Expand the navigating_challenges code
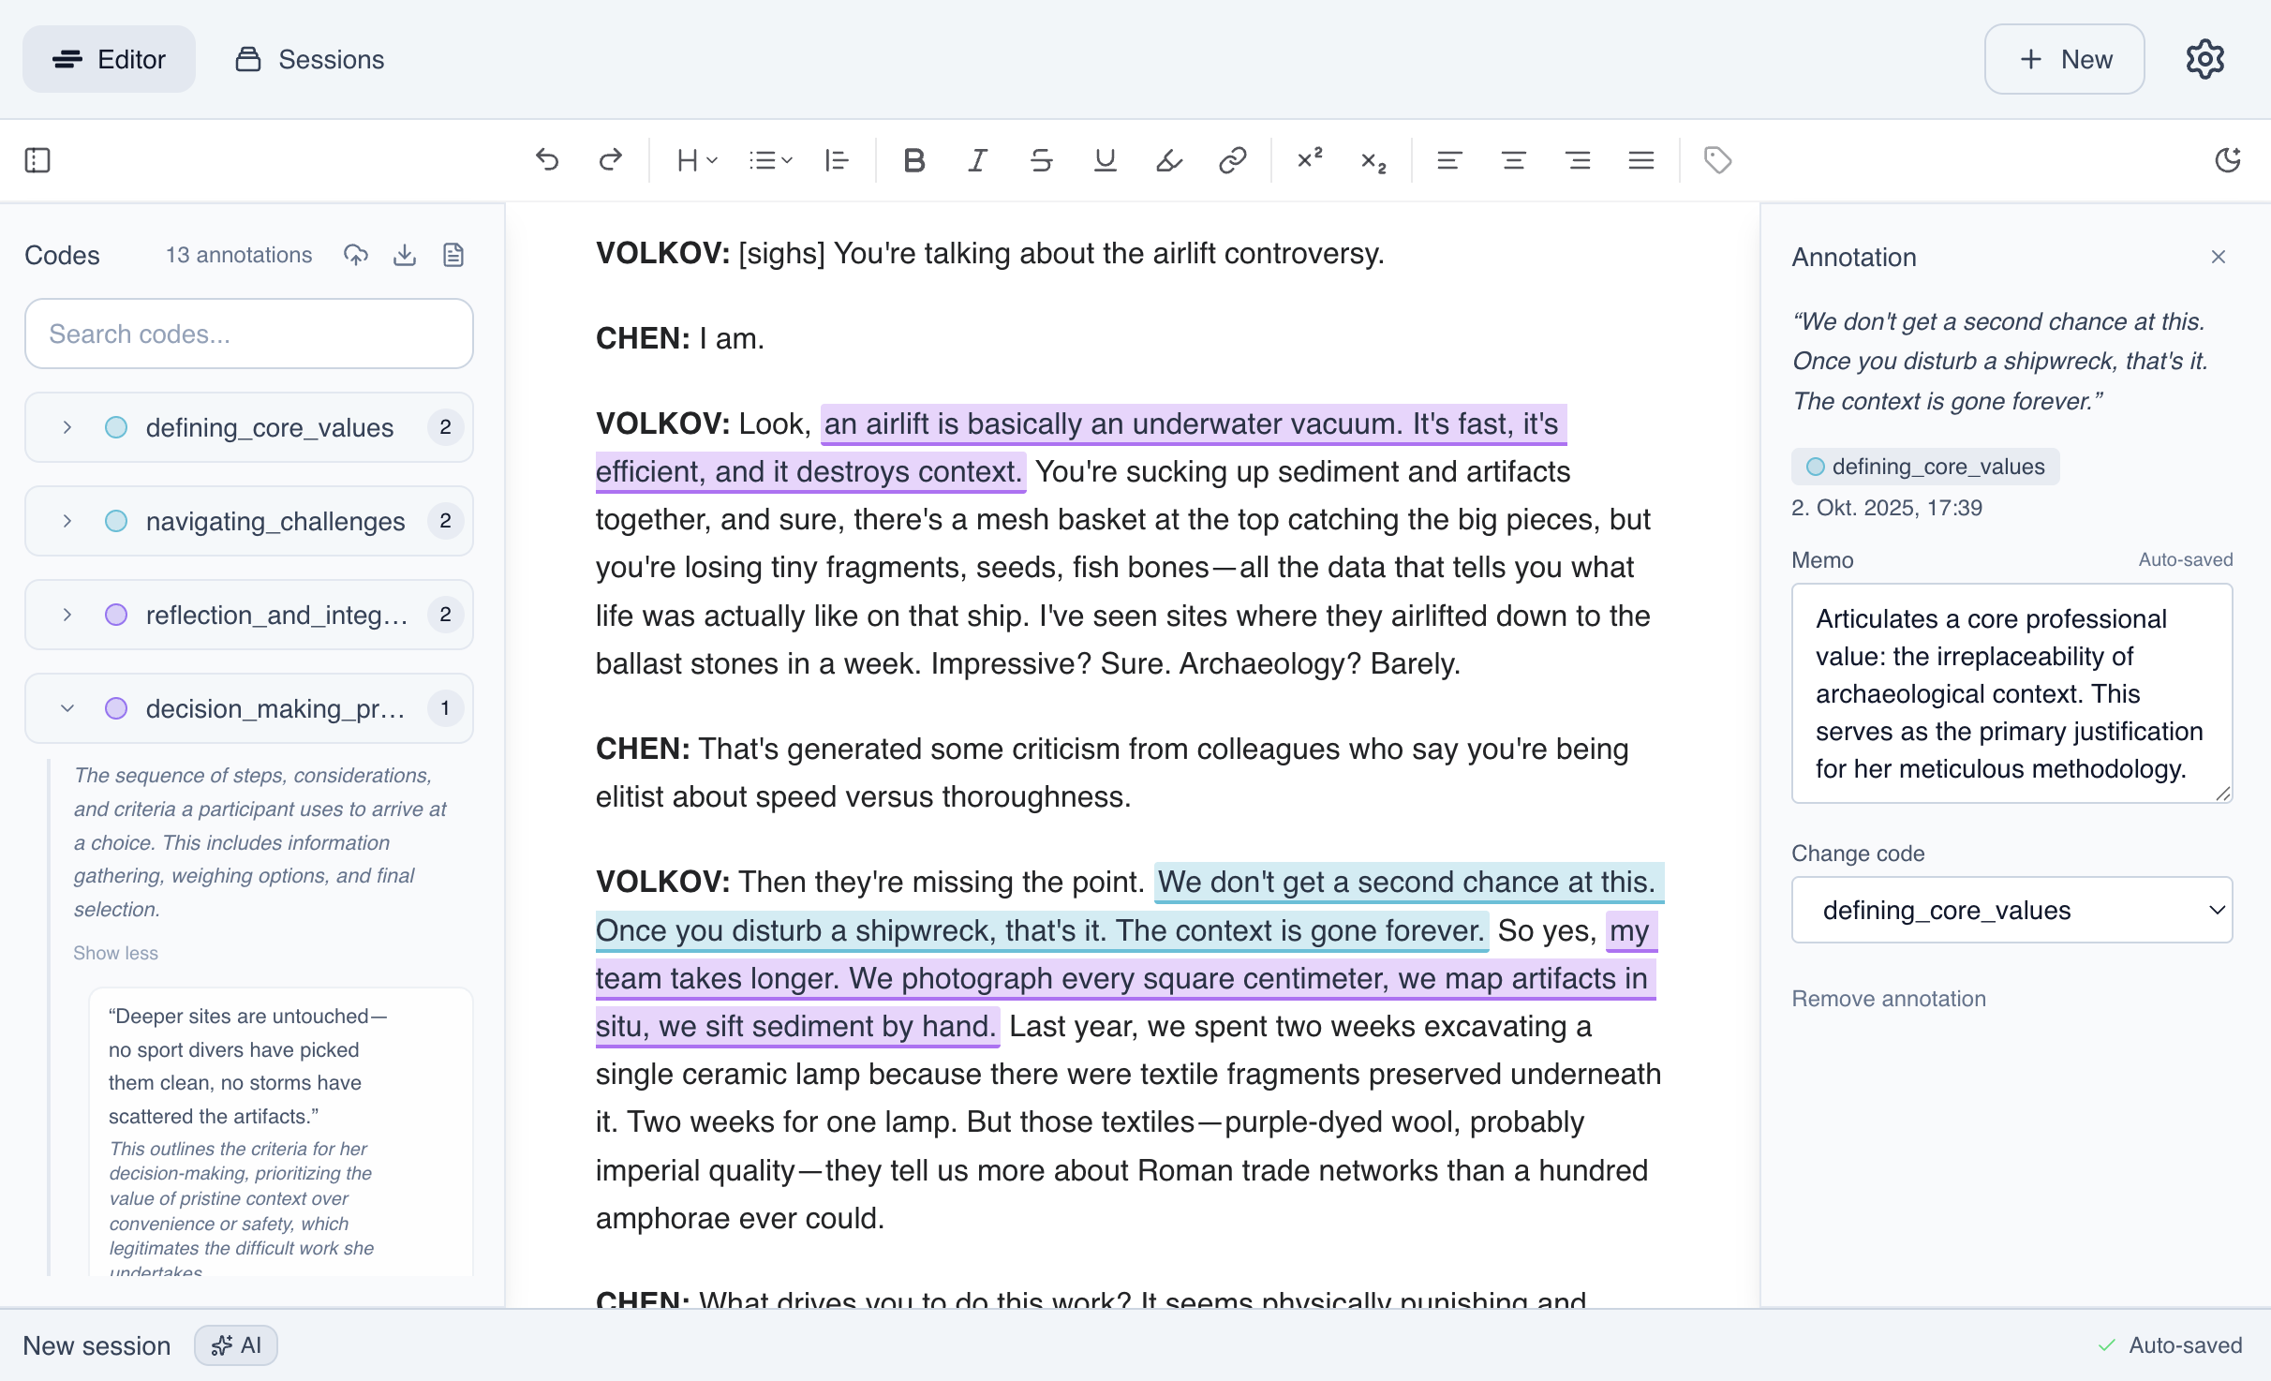2271x1381 pixels. (67, 521)
